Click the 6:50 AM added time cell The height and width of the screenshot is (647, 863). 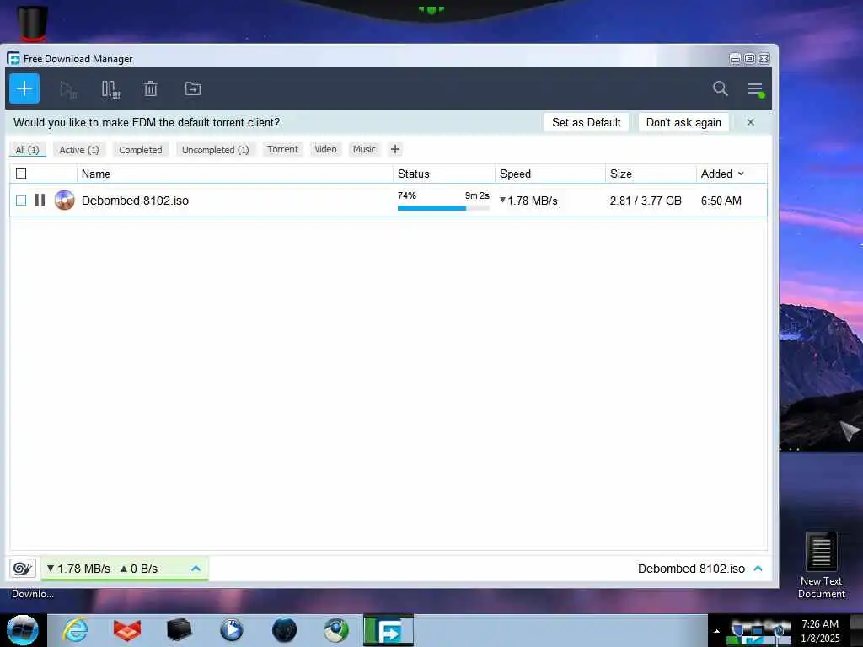tap(721, 201)
